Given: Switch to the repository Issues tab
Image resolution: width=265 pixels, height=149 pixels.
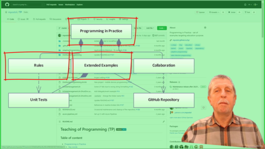Looking at the screenshot, I should (x=23, y=19).
